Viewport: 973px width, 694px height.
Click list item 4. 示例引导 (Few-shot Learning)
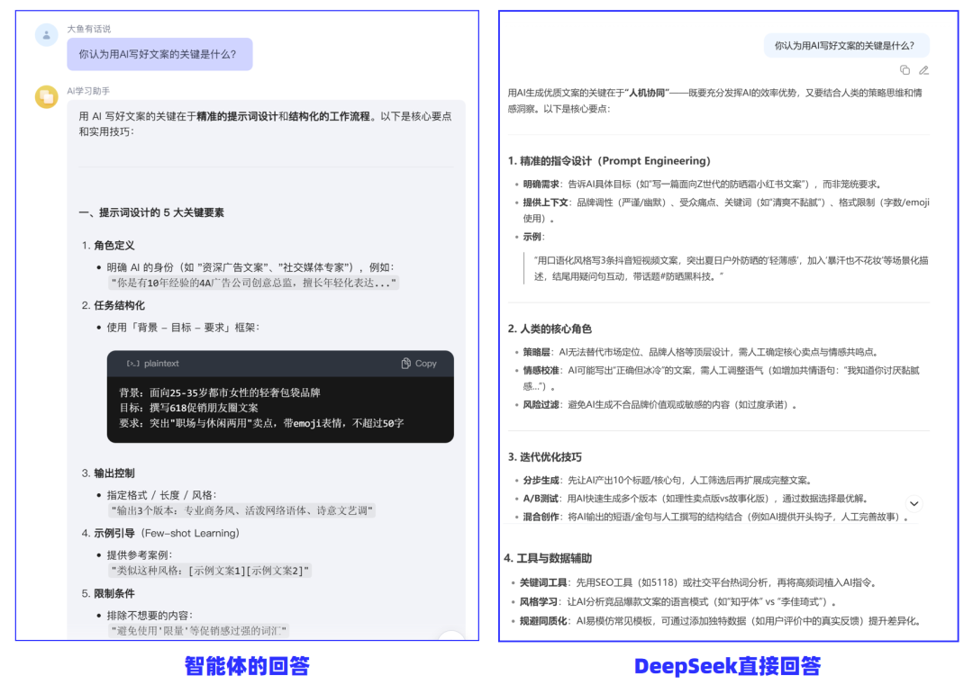160,534
